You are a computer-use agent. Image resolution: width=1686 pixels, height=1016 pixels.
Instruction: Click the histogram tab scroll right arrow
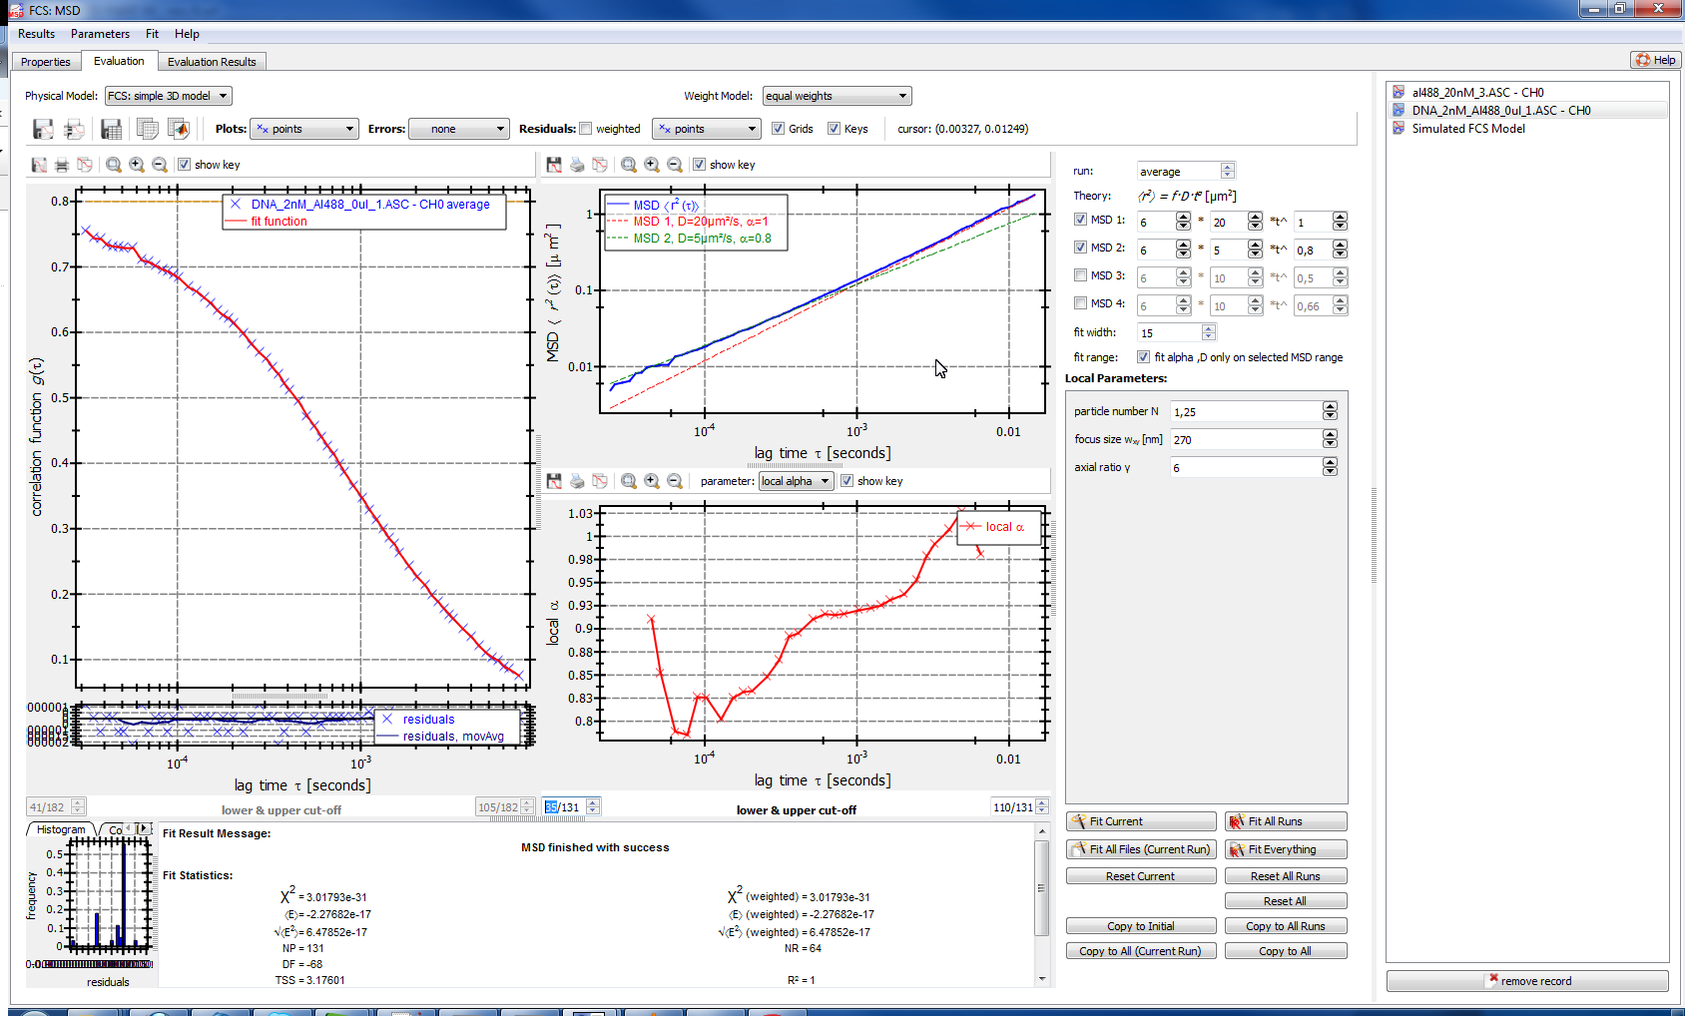coord(144,828)
